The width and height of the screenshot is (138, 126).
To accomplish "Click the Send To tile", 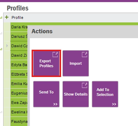I will (x=46, y=94).
